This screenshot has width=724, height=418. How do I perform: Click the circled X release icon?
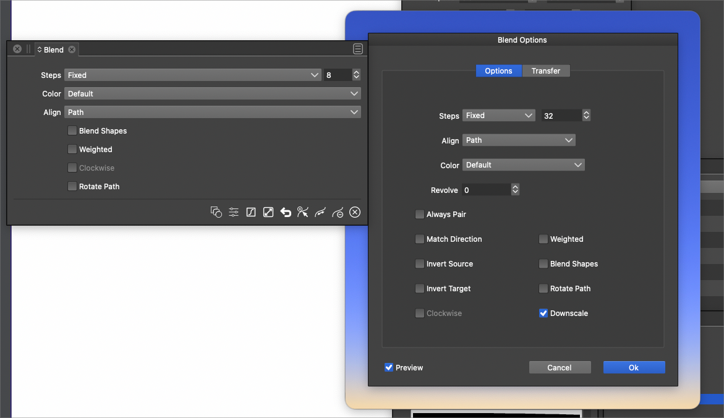point(355,212)
